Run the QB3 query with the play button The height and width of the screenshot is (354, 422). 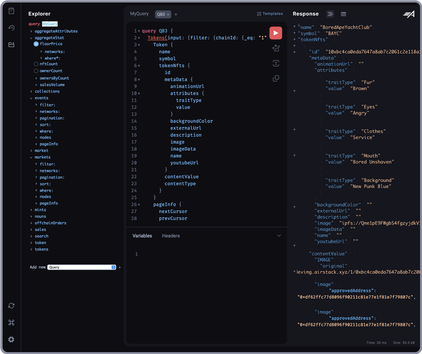(x=275, y=33)
